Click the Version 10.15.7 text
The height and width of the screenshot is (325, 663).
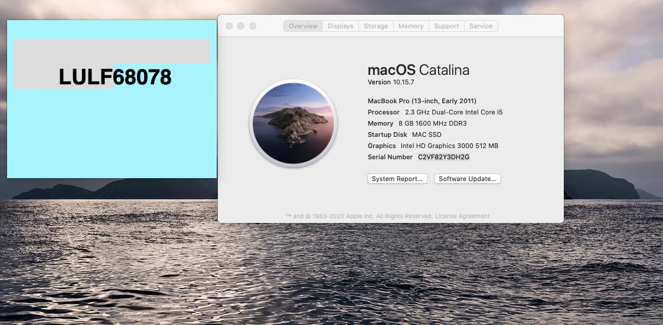pyautogui.click(x=391, y=82)
